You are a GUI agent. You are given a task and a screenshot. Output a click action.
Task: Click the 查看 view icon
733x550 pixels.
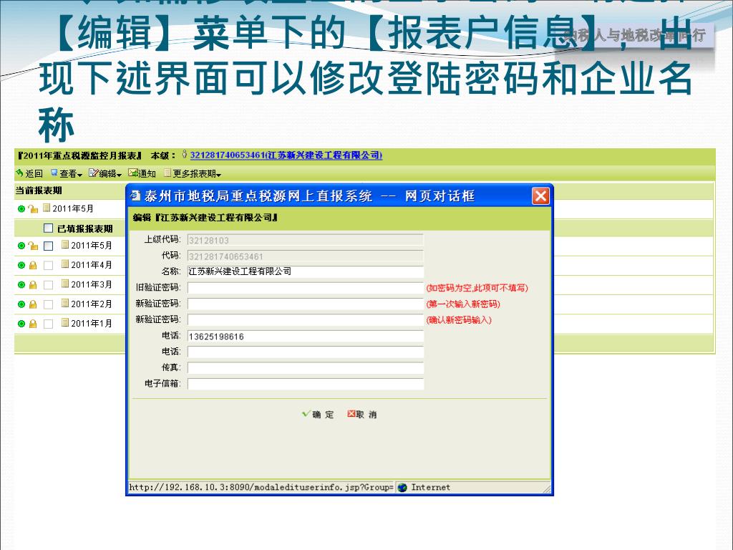coord(54,173)
